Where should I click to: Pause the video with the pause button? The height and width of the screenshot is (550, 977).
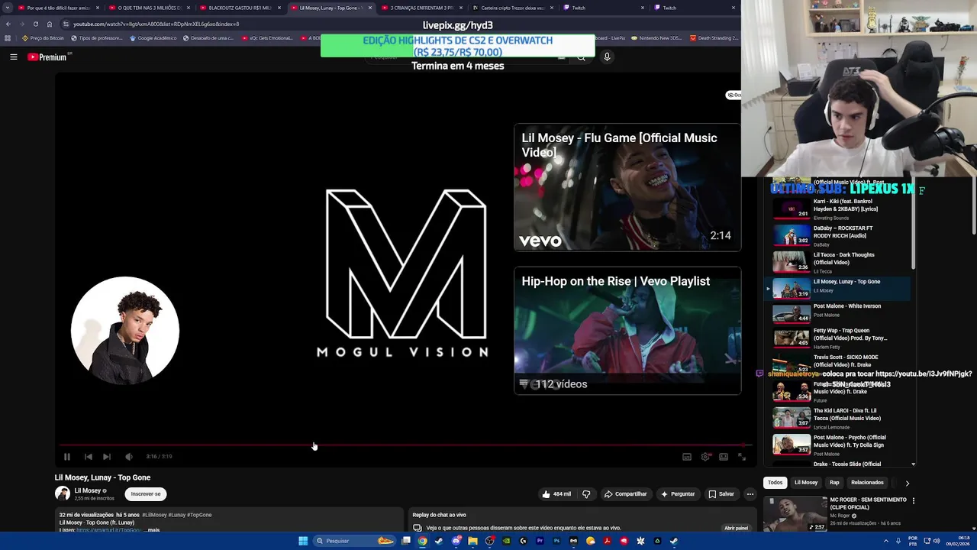click(67, 457)
